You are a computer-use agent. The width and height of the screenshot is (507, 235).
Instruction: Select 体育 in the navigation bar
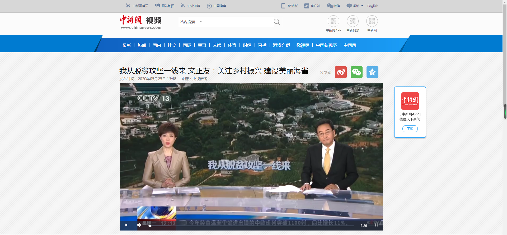(232, 45)
